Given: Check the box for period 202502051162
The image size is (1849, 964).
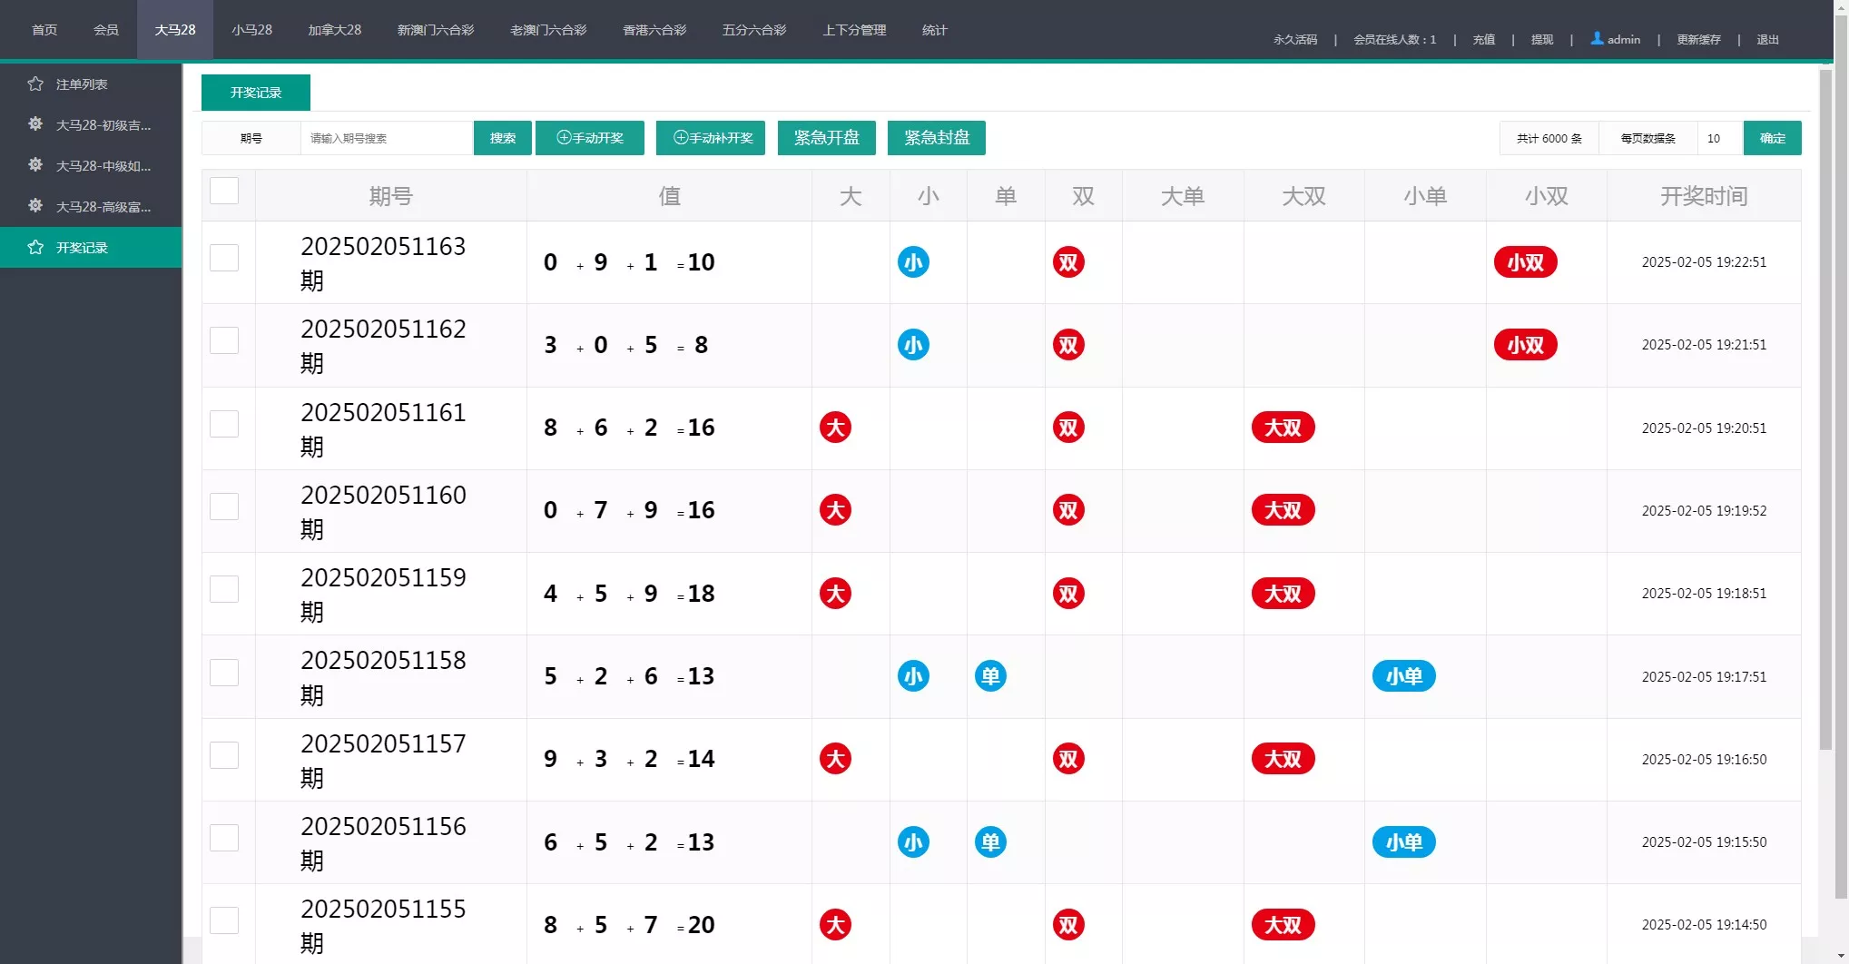Looking at the screenshot, I should tap(224, 341).
